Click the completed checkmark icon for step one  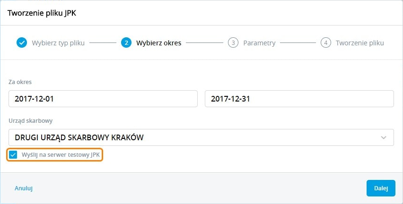point(22,43)
